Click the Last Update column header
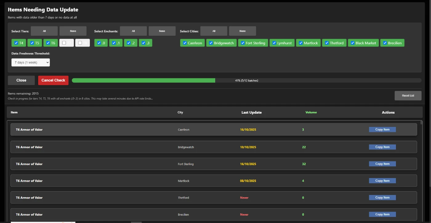 click(x=252, y=112)
